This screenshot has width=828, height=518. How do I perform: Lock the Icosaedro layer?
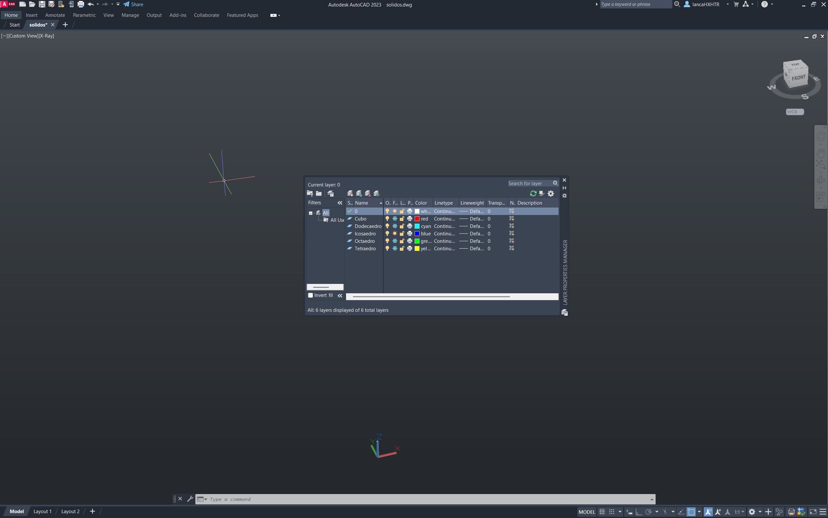tap(402, 234)
